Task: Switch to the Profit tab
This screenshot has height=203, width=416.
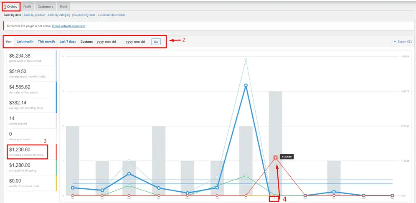Action: 27,7
